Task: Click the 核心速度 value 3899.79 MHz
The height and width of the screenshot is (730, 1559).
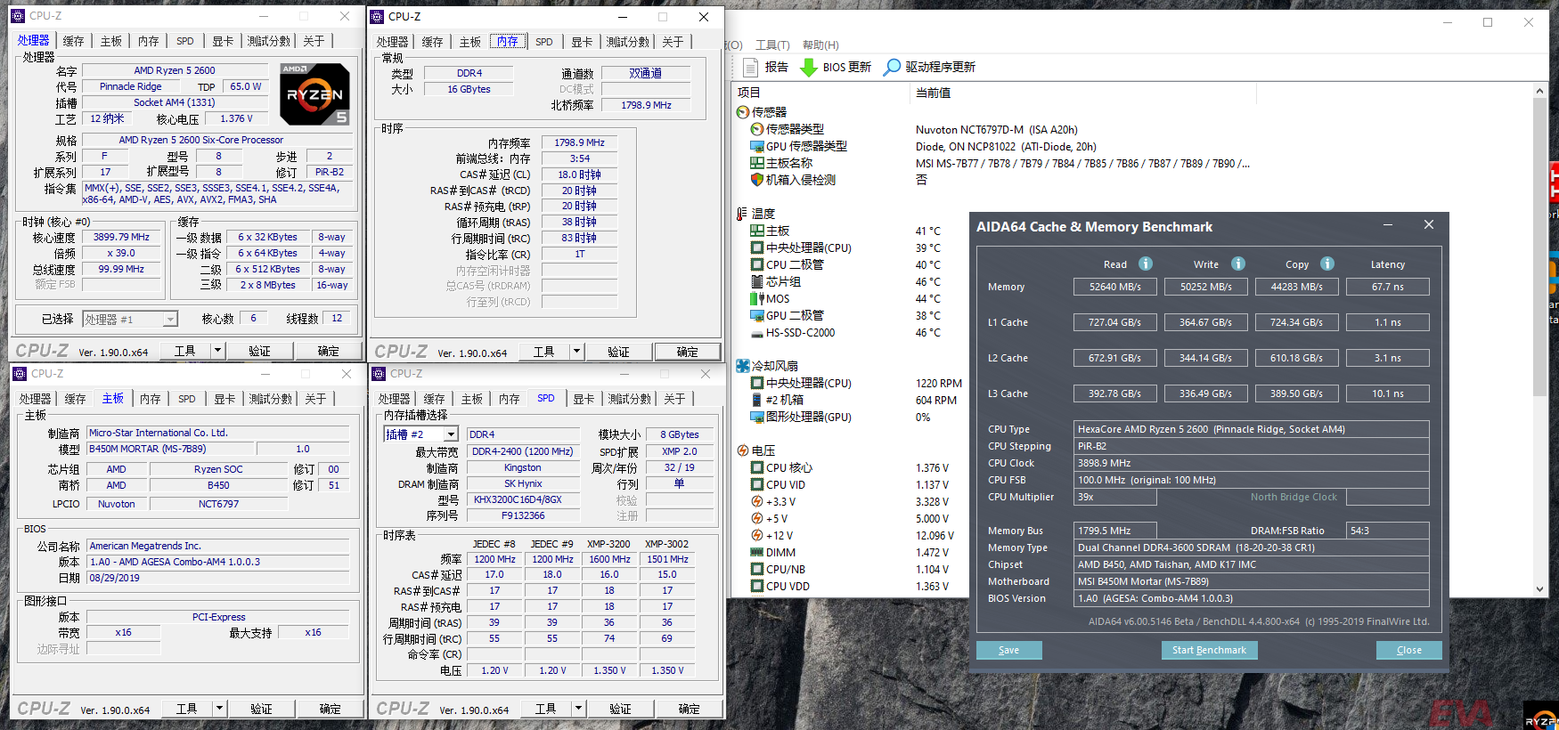Action: click(121, 237)
